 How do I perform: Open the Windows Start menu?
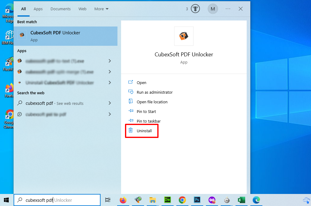(7, 200)
